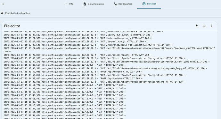The image size is (221, 119).
Task: Select log line at 15:37:44,118
Action: (x=65, y=109)
